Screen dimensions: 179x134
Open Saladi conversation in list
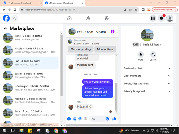[x=30, y=75]
